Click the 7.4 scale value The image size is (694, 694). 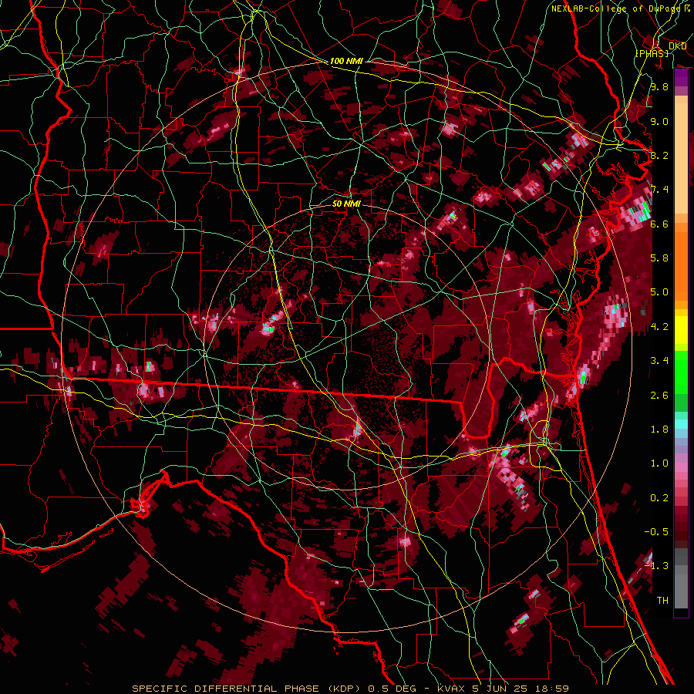(659, 190)
